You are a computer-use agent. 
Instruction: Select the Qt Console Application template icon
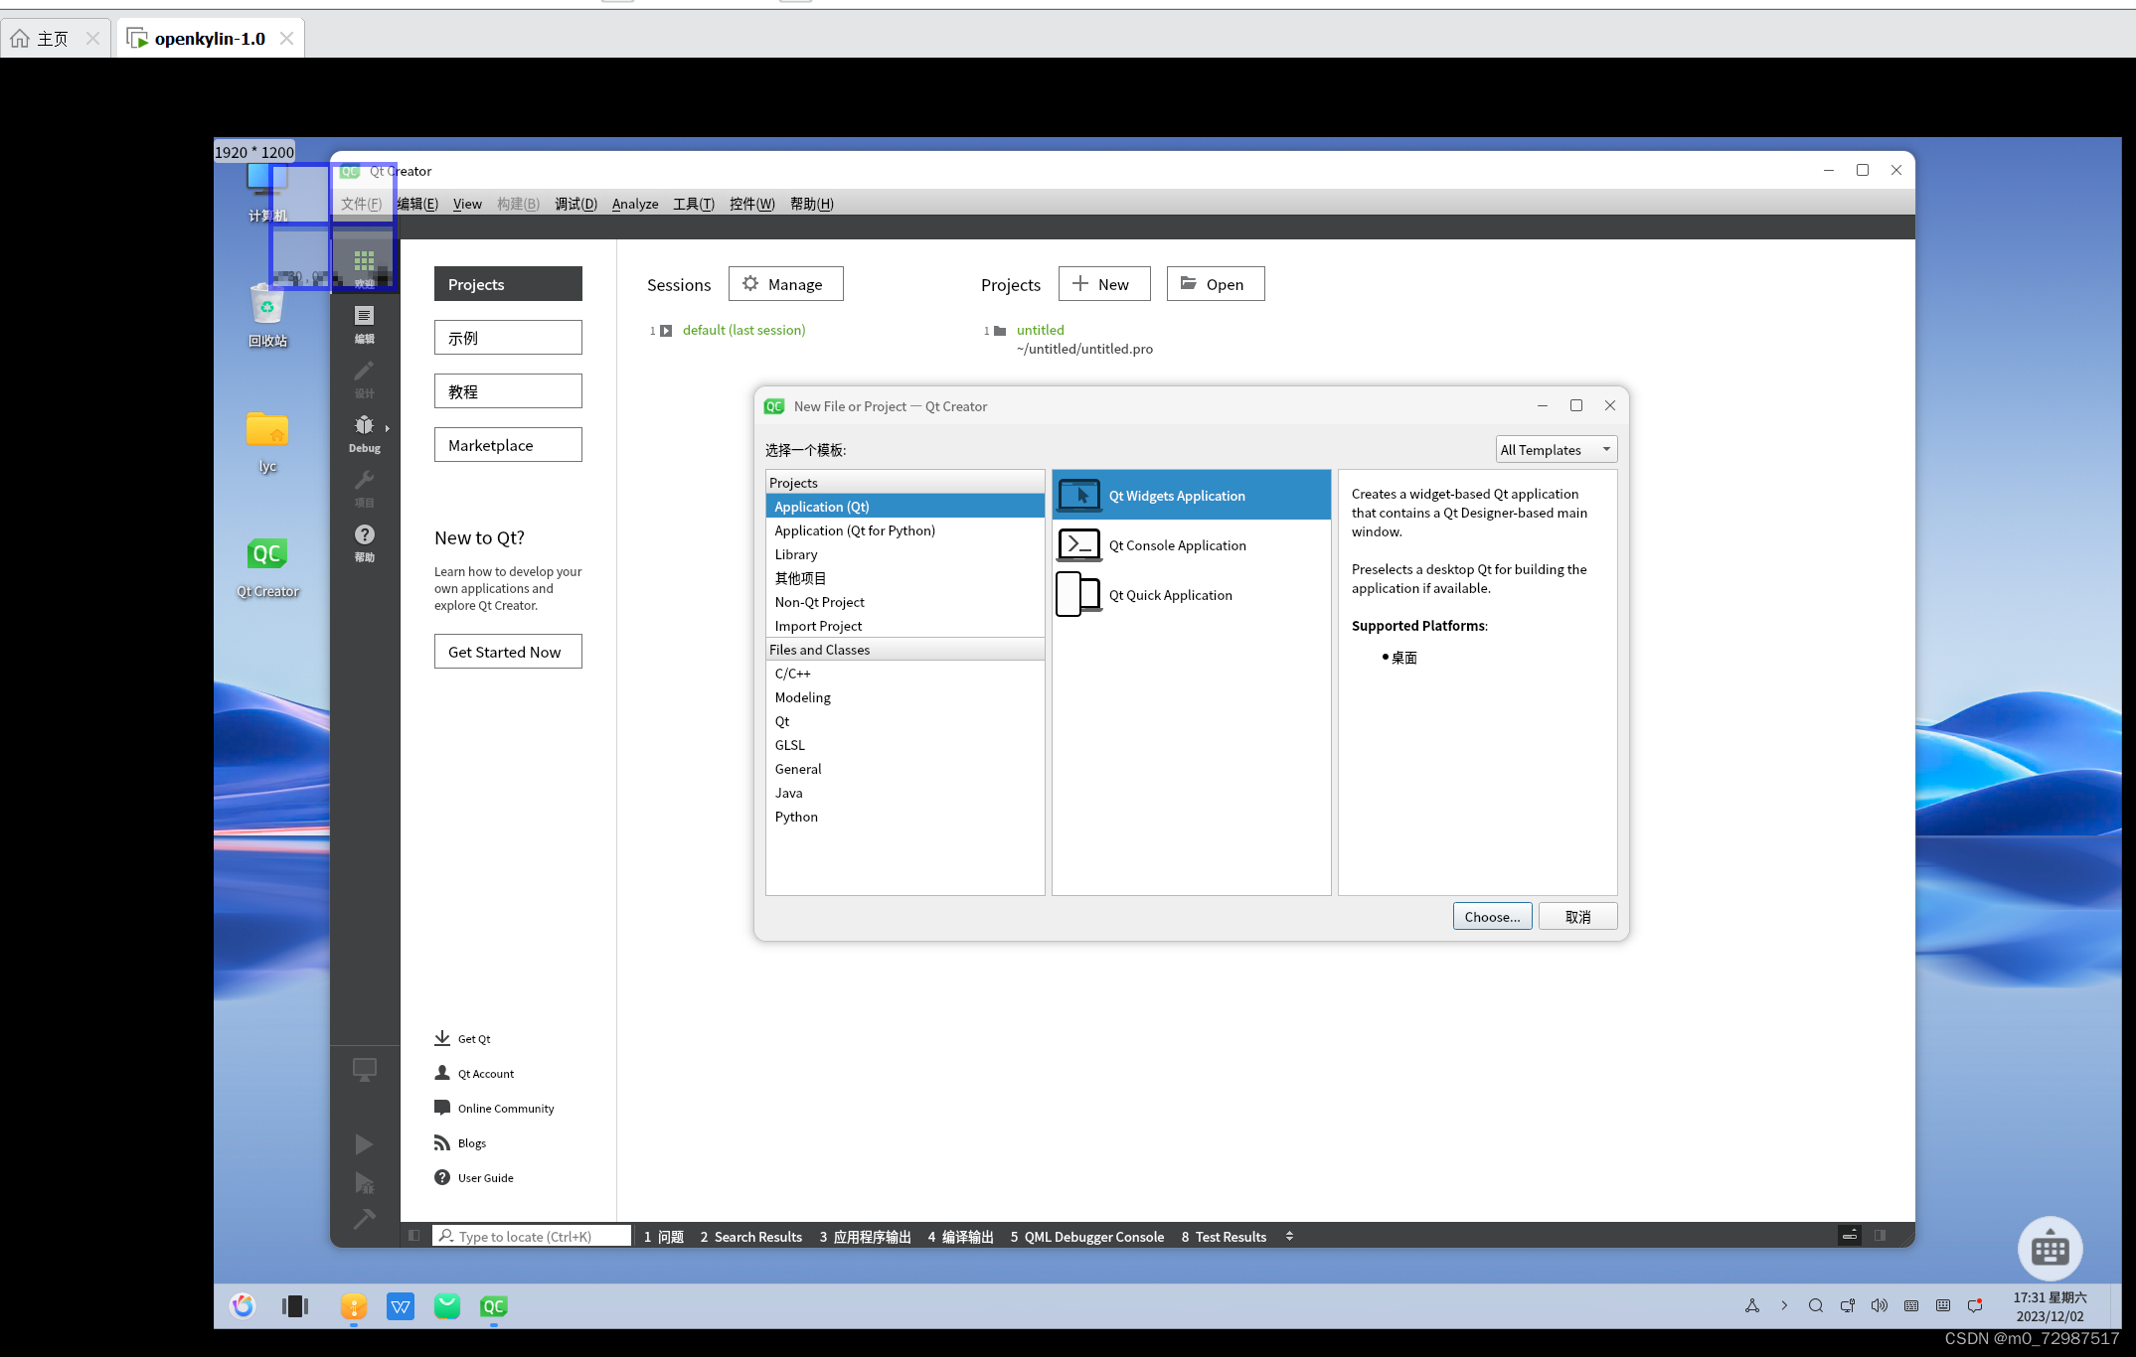click(1078, 545)
